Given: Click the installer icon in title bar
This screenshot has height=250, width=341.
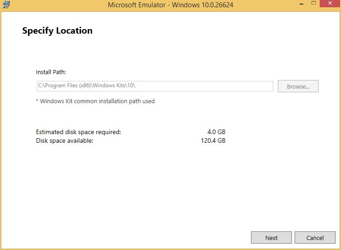Looking at the screenshot, I should tap(6, 5).
